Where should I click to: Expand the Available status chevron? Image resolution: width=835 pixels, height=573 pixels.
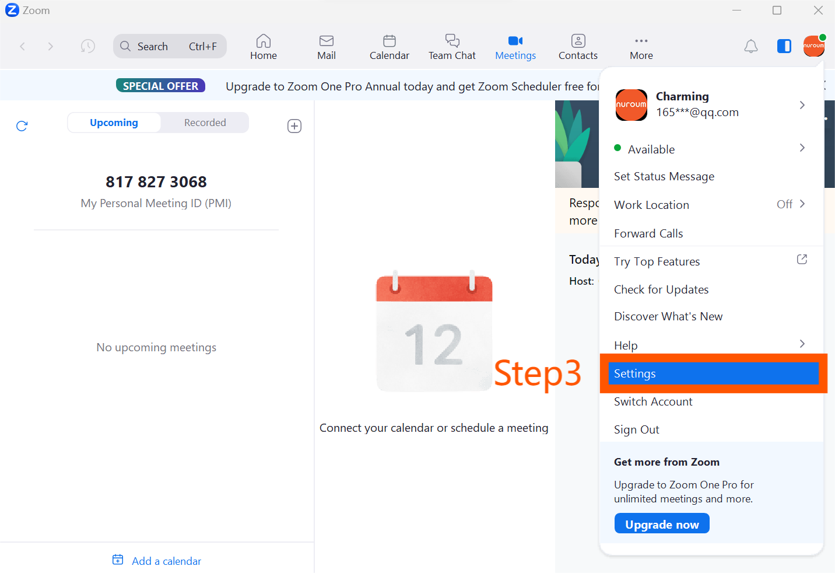(802, 148)
